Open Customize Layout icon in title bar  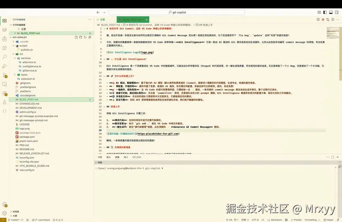(319, 12)
